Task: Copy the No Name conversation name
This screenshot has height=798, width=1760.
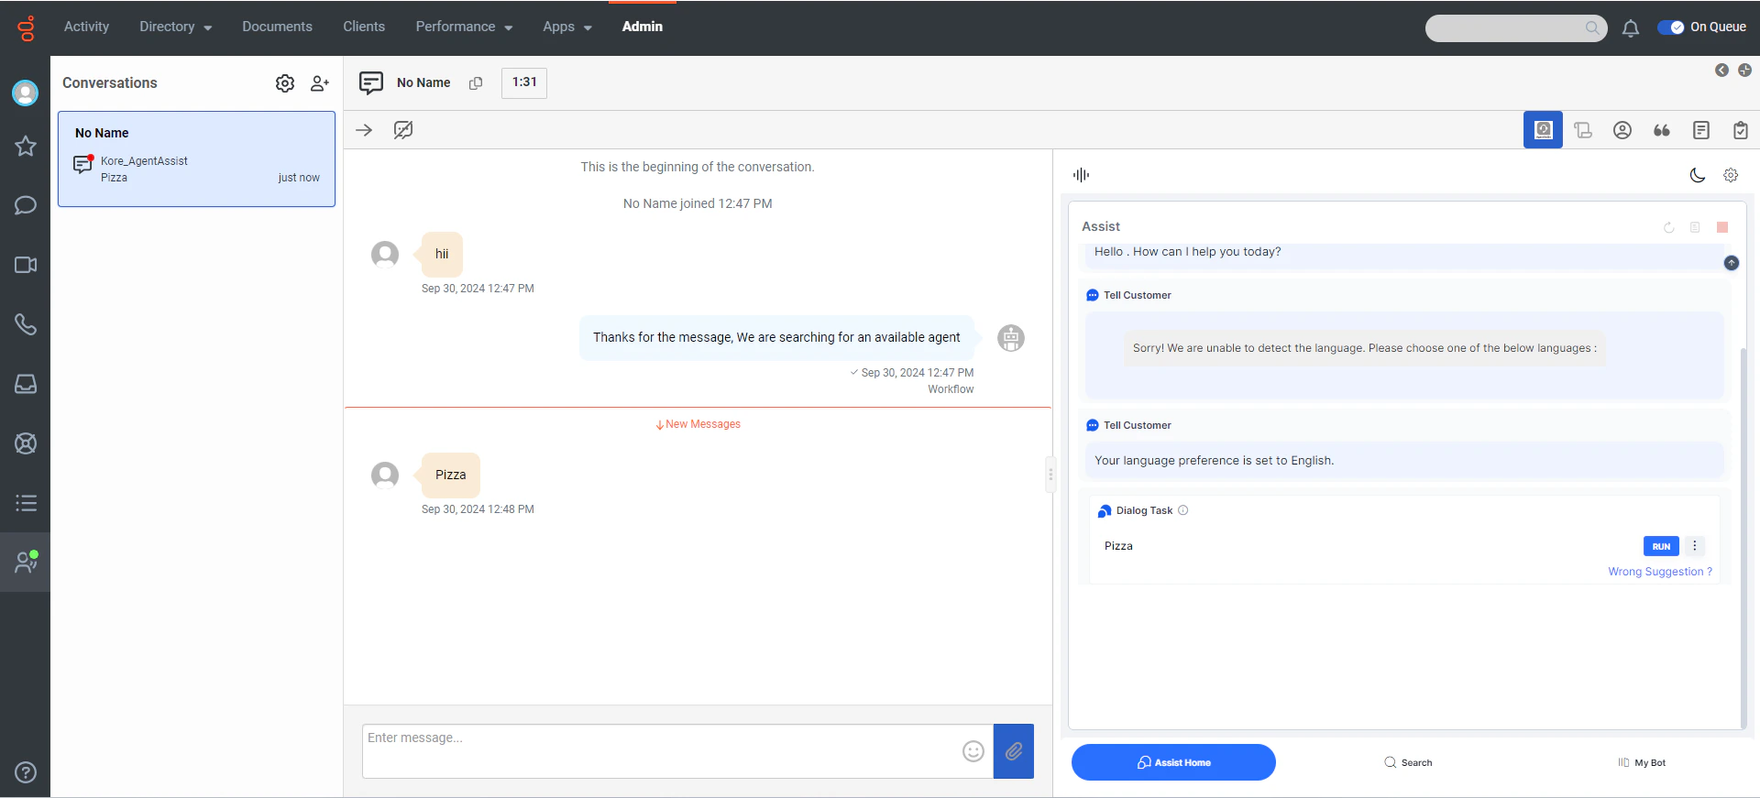Action: coord(476,83)
